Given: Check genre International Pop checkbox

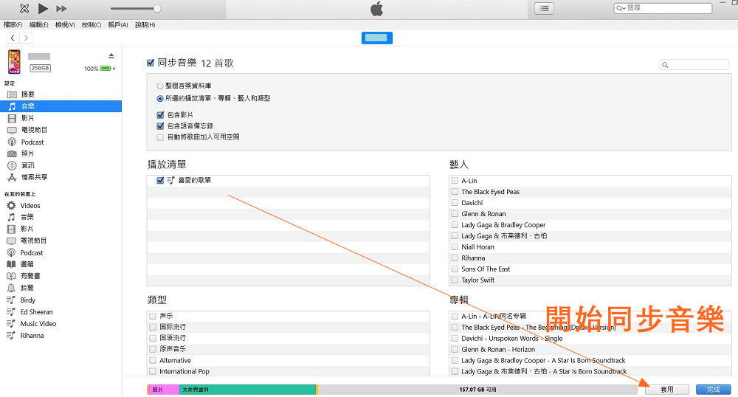Looking at the screenshot, I should [x=153, y=371].
